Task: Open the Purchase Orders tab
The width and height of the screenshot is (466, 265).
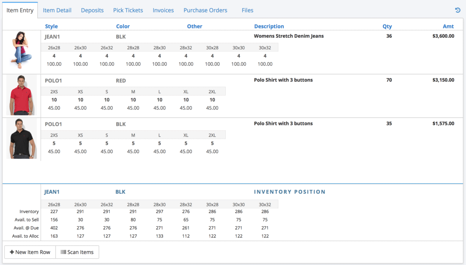Action: click(x=205, y=10)
